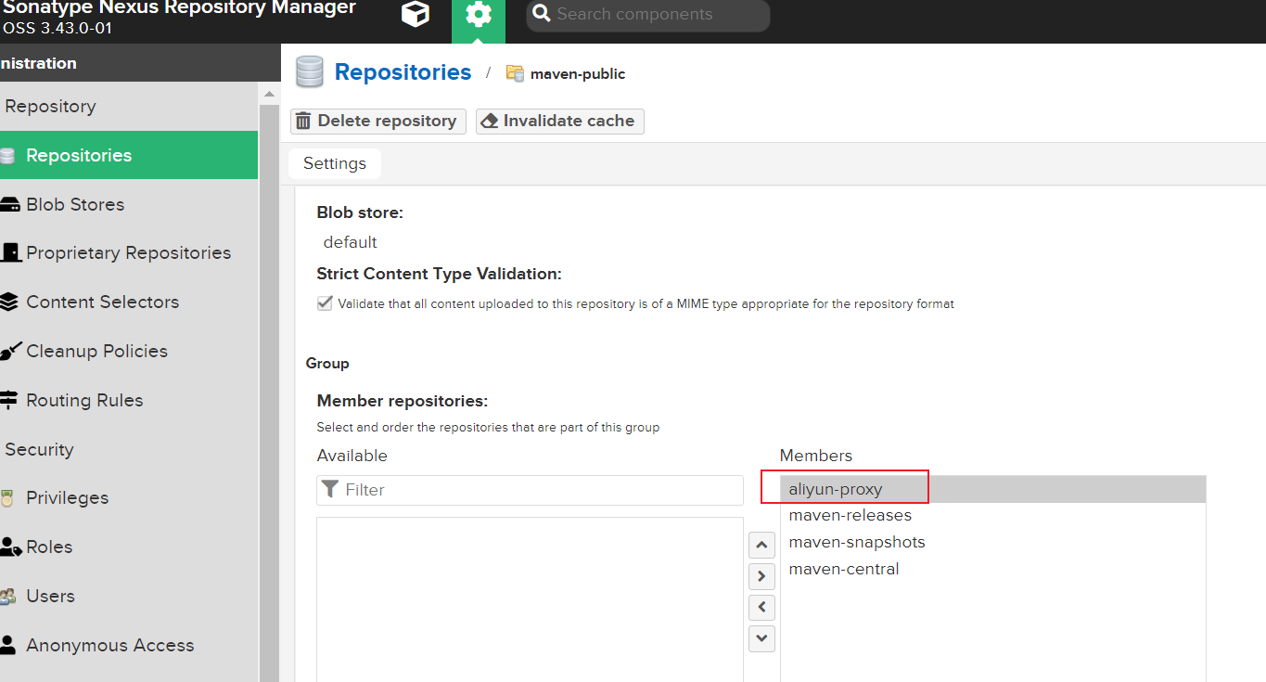Image resolution: width=1266 pixels, height=682 pixels.
Task: Click the filter funnel icon
Action: 329,489
